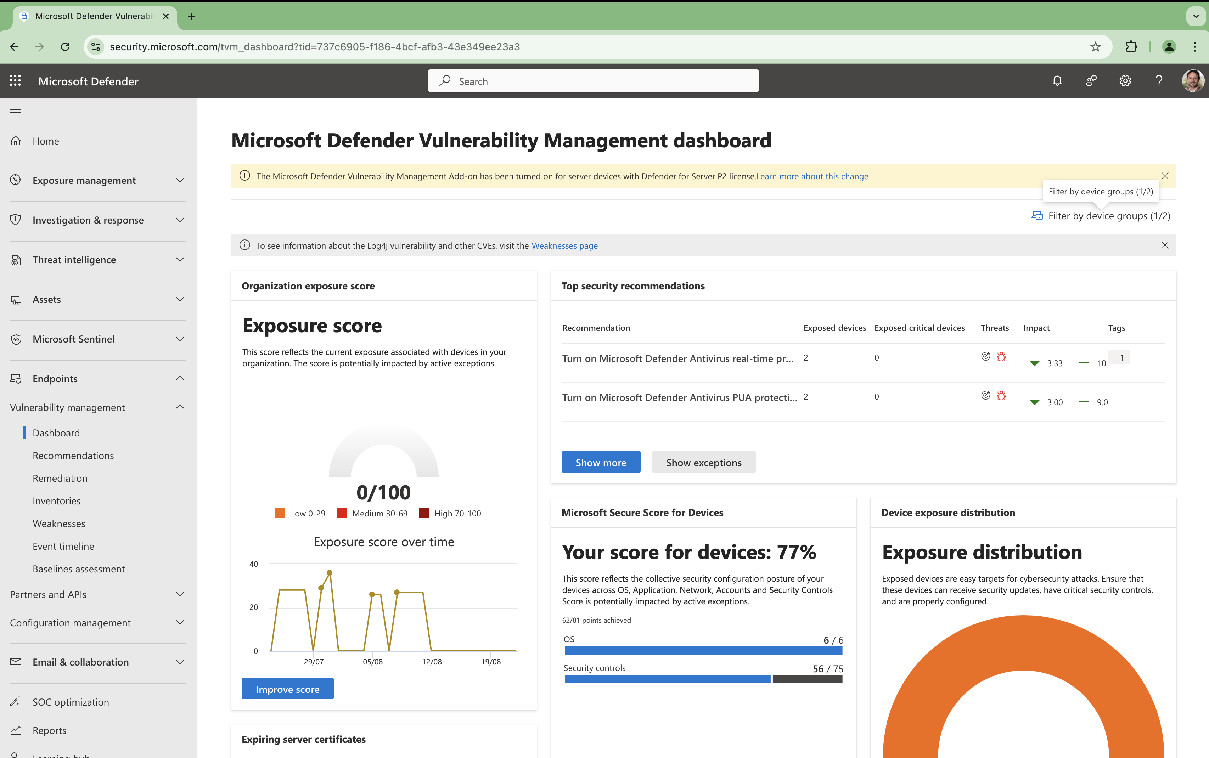The height and width of the screenshot is (758, 1209).
Task: Click the OS score progress bar
Action: coord(703,650)
